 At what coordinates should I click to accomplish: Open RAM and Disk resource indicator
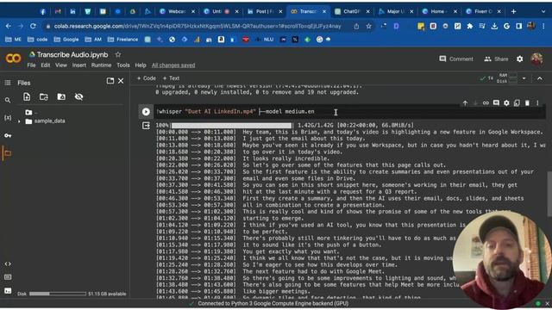507,78
